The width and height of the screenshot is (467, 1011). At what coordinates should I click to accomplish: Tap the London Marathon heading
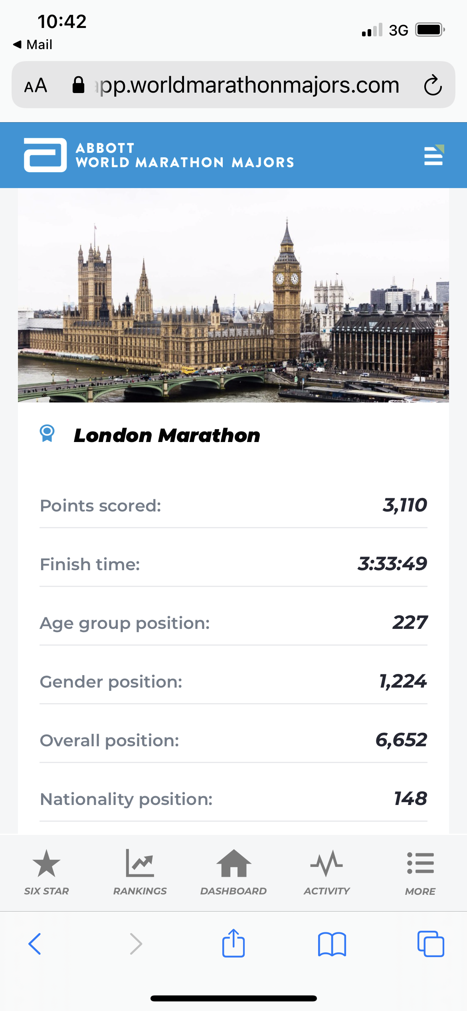167,435
